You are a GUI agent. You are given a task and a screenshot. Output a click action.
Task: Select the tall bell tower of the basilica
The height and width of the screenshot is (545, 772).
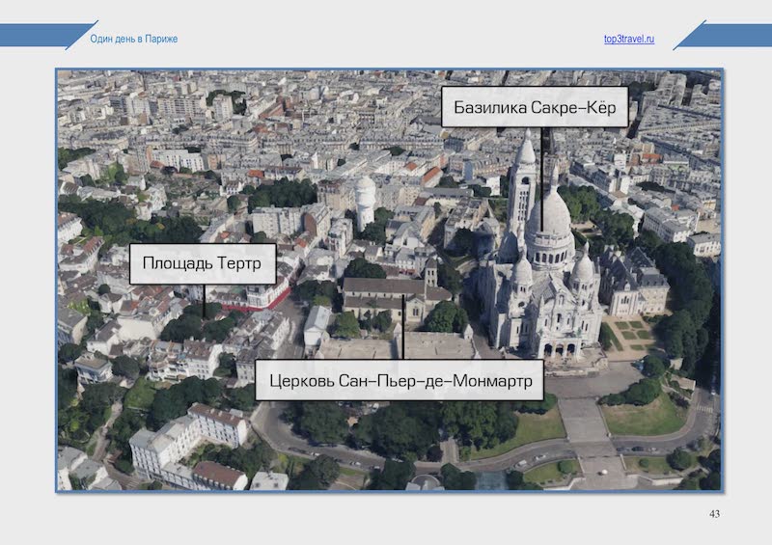pos(522,183)
